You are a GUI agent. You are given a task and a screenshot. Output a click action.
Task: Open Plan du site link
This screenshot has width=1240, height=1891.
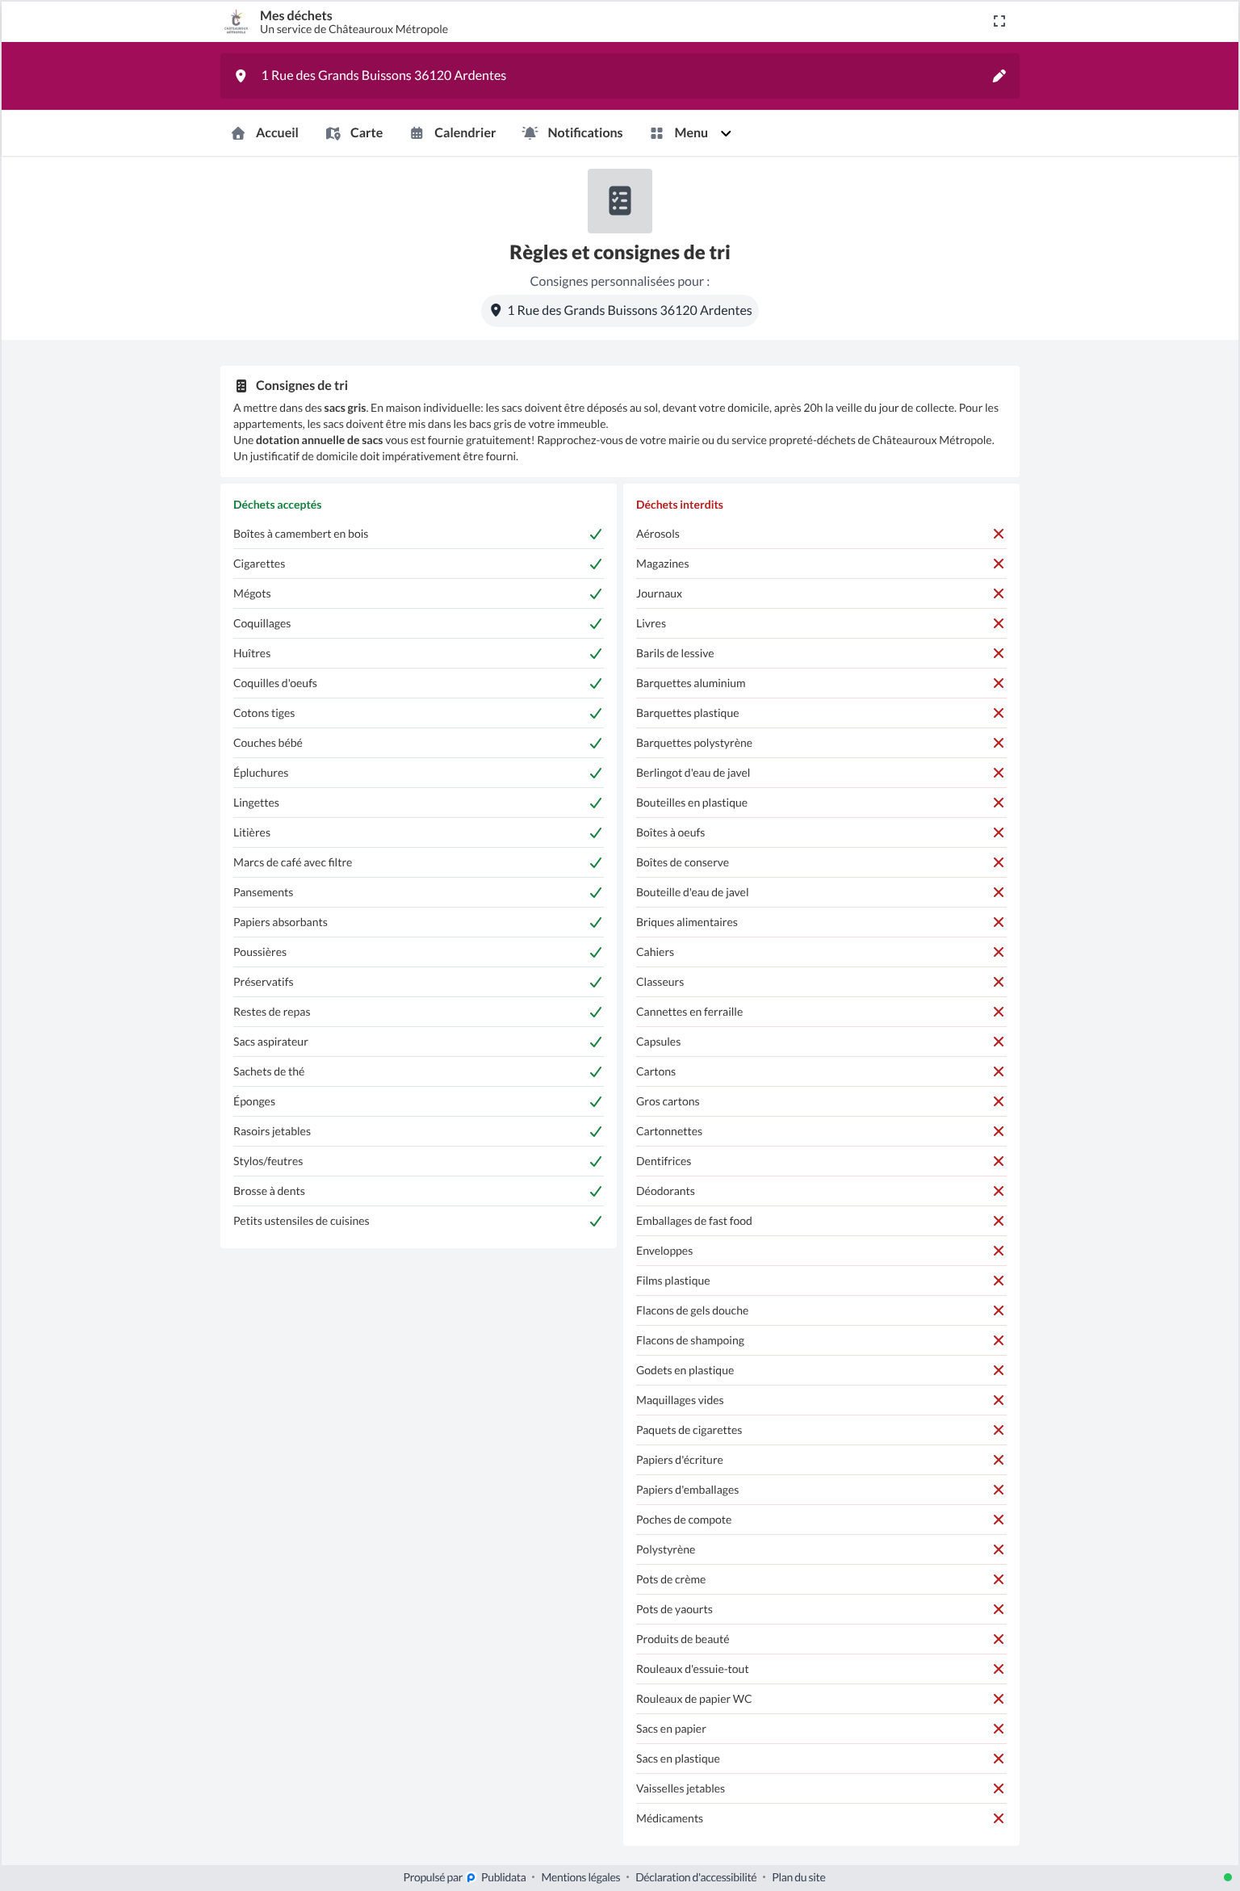[x=798, y=1877]
